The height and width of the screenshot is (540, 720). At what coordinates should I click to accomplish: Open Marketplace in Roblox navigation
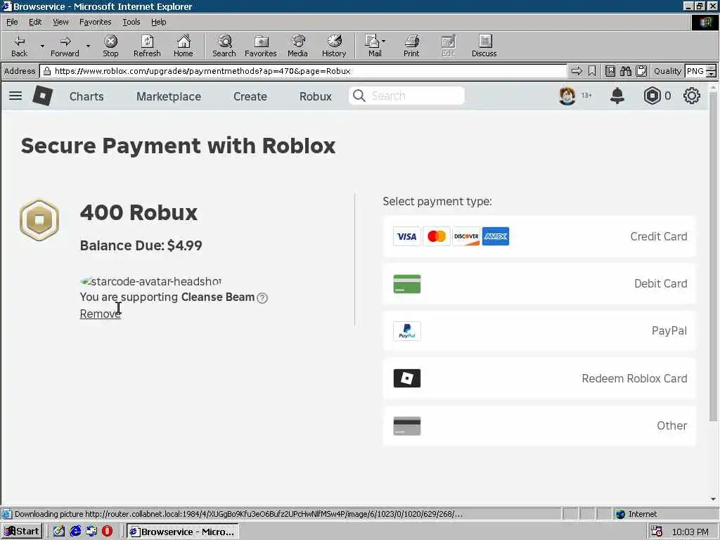tap(169, 96)
